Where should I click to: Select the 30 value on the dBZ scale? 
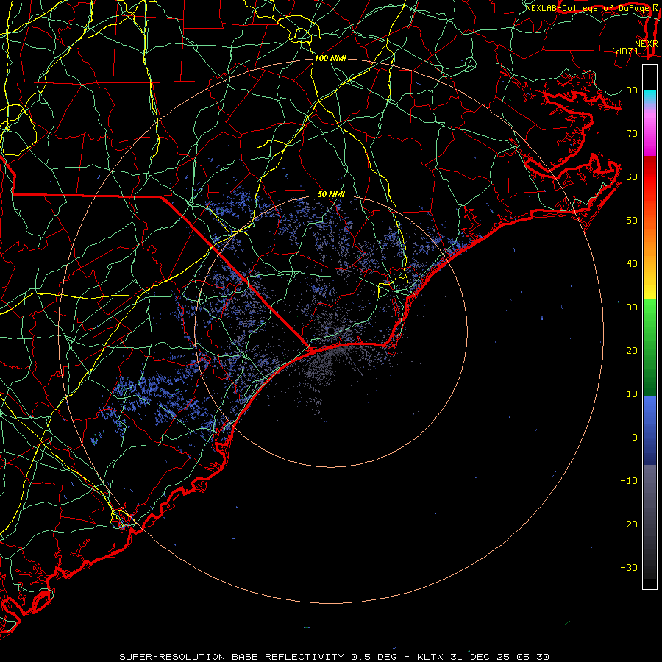pos(632,307)
